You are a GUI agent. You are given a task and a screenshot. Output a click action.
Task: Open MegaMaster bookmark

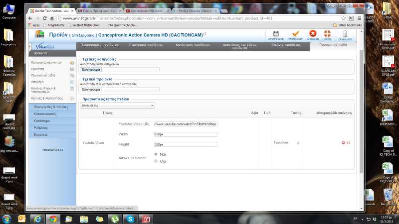[54, 25]
